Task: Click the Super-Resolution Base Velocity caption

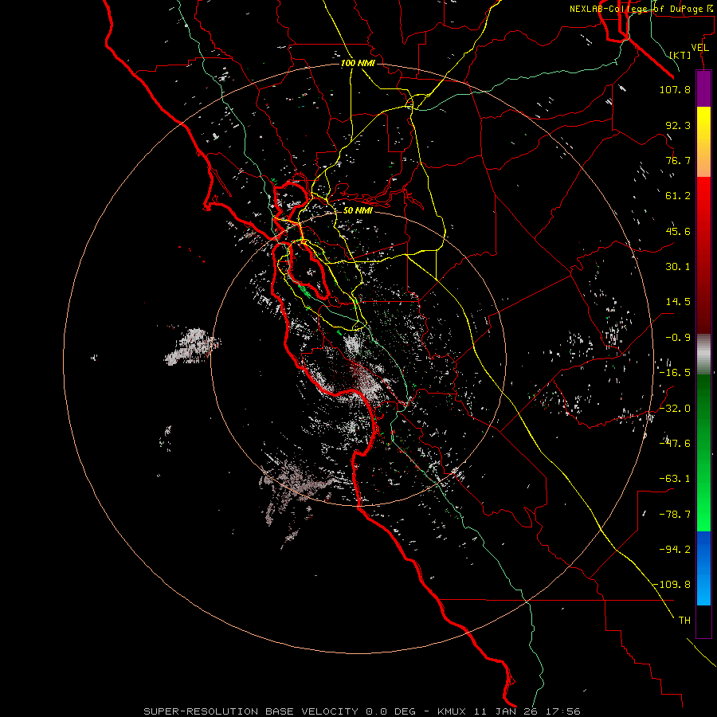Action: pos(362,711)
